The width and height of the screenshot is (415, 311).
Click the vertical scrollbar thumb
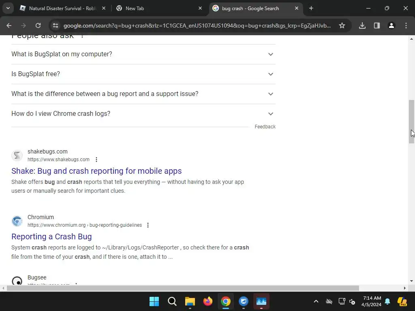click(411, 121)
